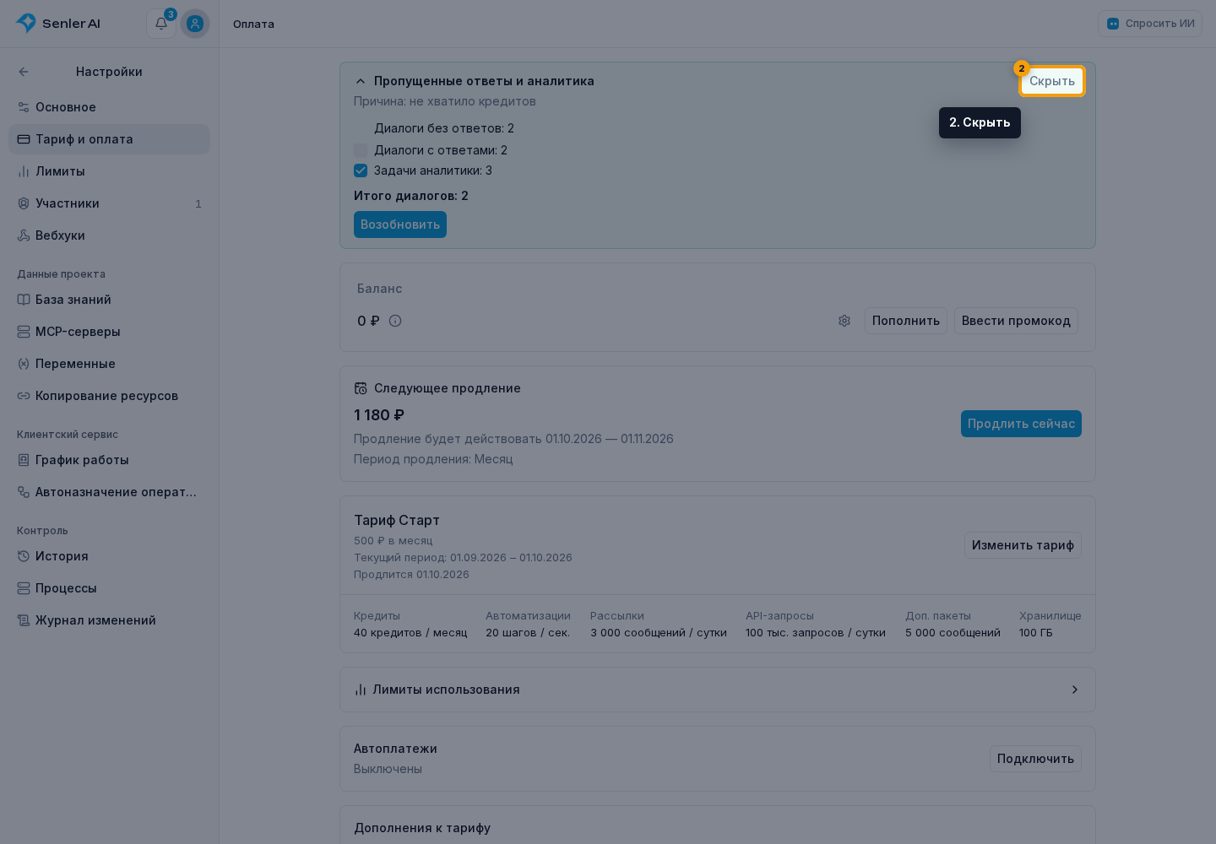Open Процессы in the sidebar
The image size is (1216, 844).
(109, 588)
